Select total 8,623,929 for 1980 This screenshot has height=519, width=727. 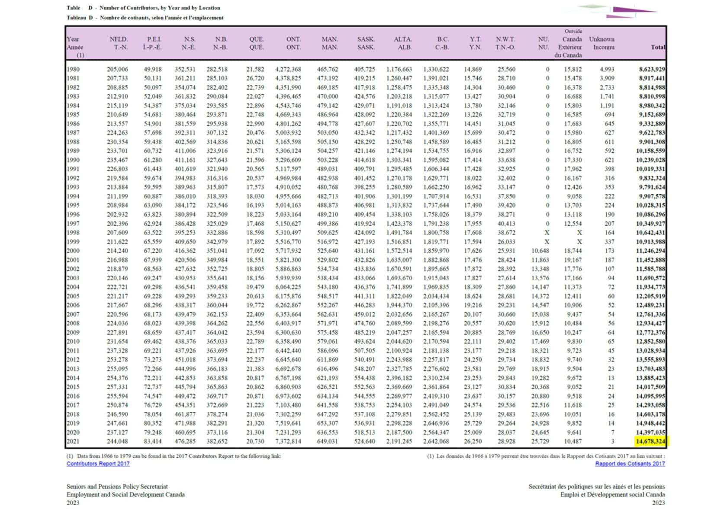652,69
